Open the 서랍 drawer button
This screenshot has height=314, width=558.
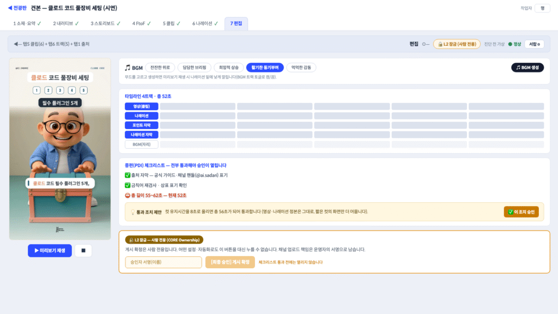534,44
